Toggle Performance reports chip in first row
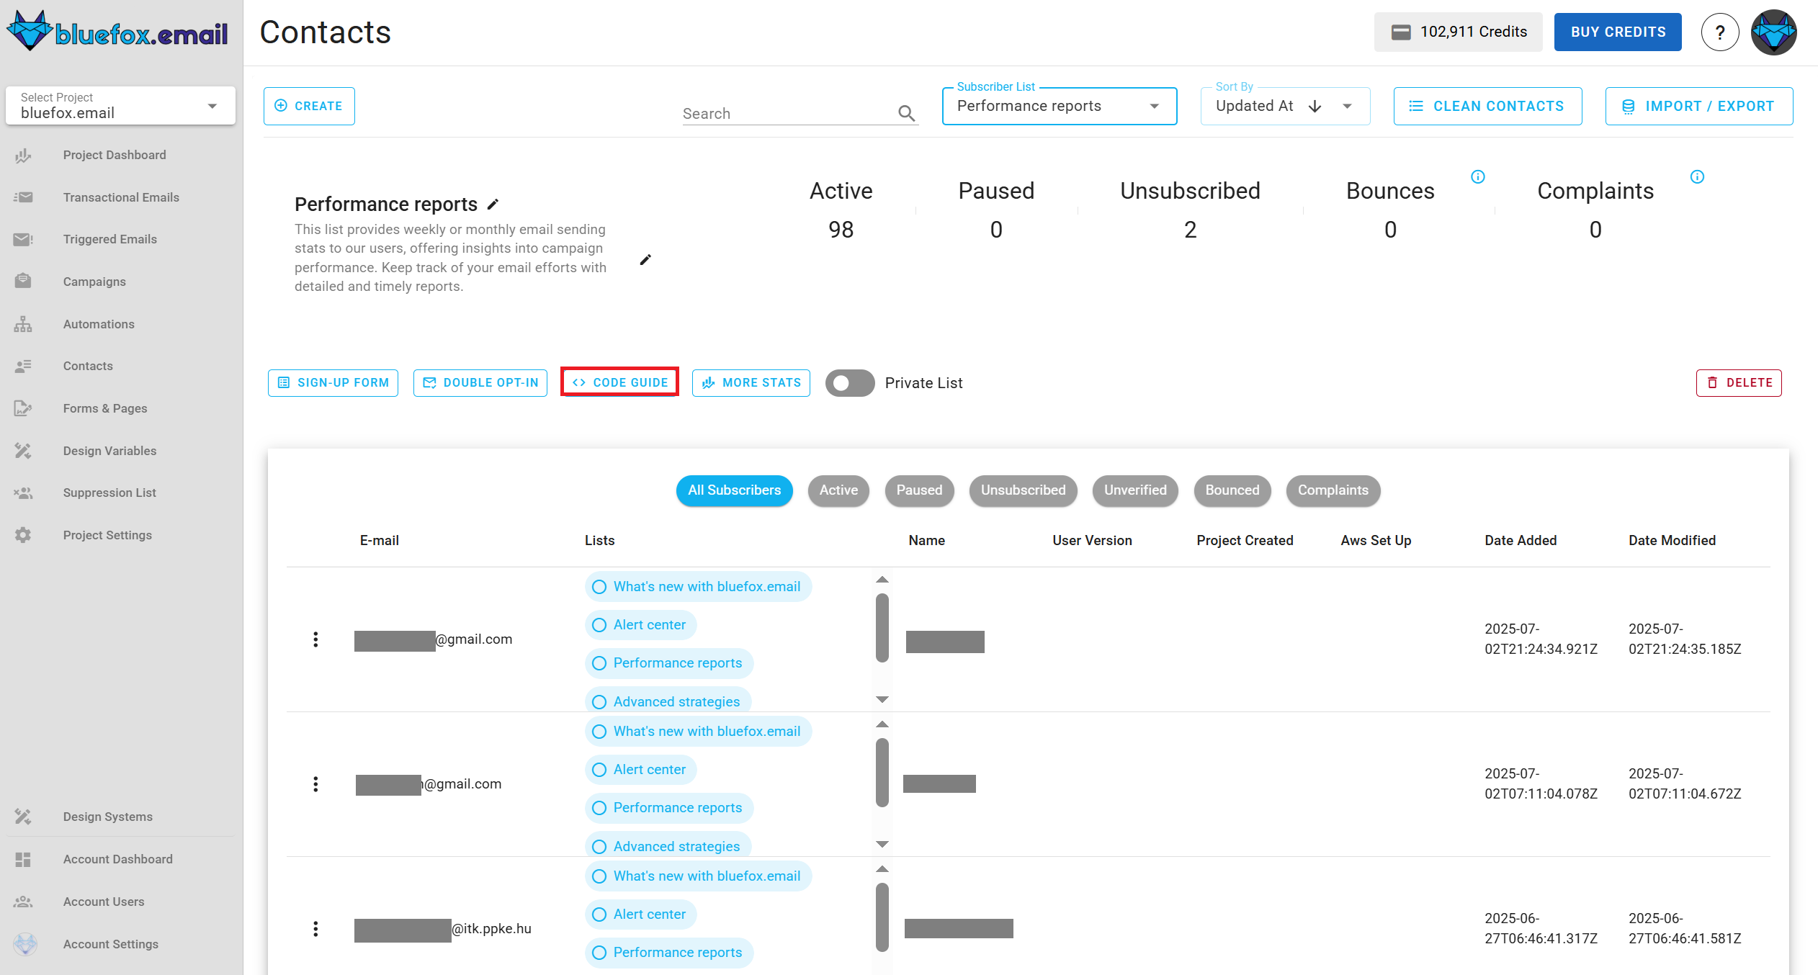The height and width of the screenshot is (975, 1818). 669,663
